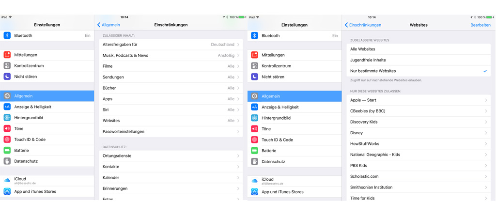496x218 pixels.
Task: Open the Disney website entry
Action: point(418,133)
